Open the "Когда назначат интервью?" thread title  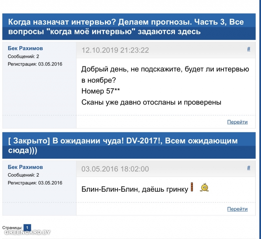coord(126,27)
